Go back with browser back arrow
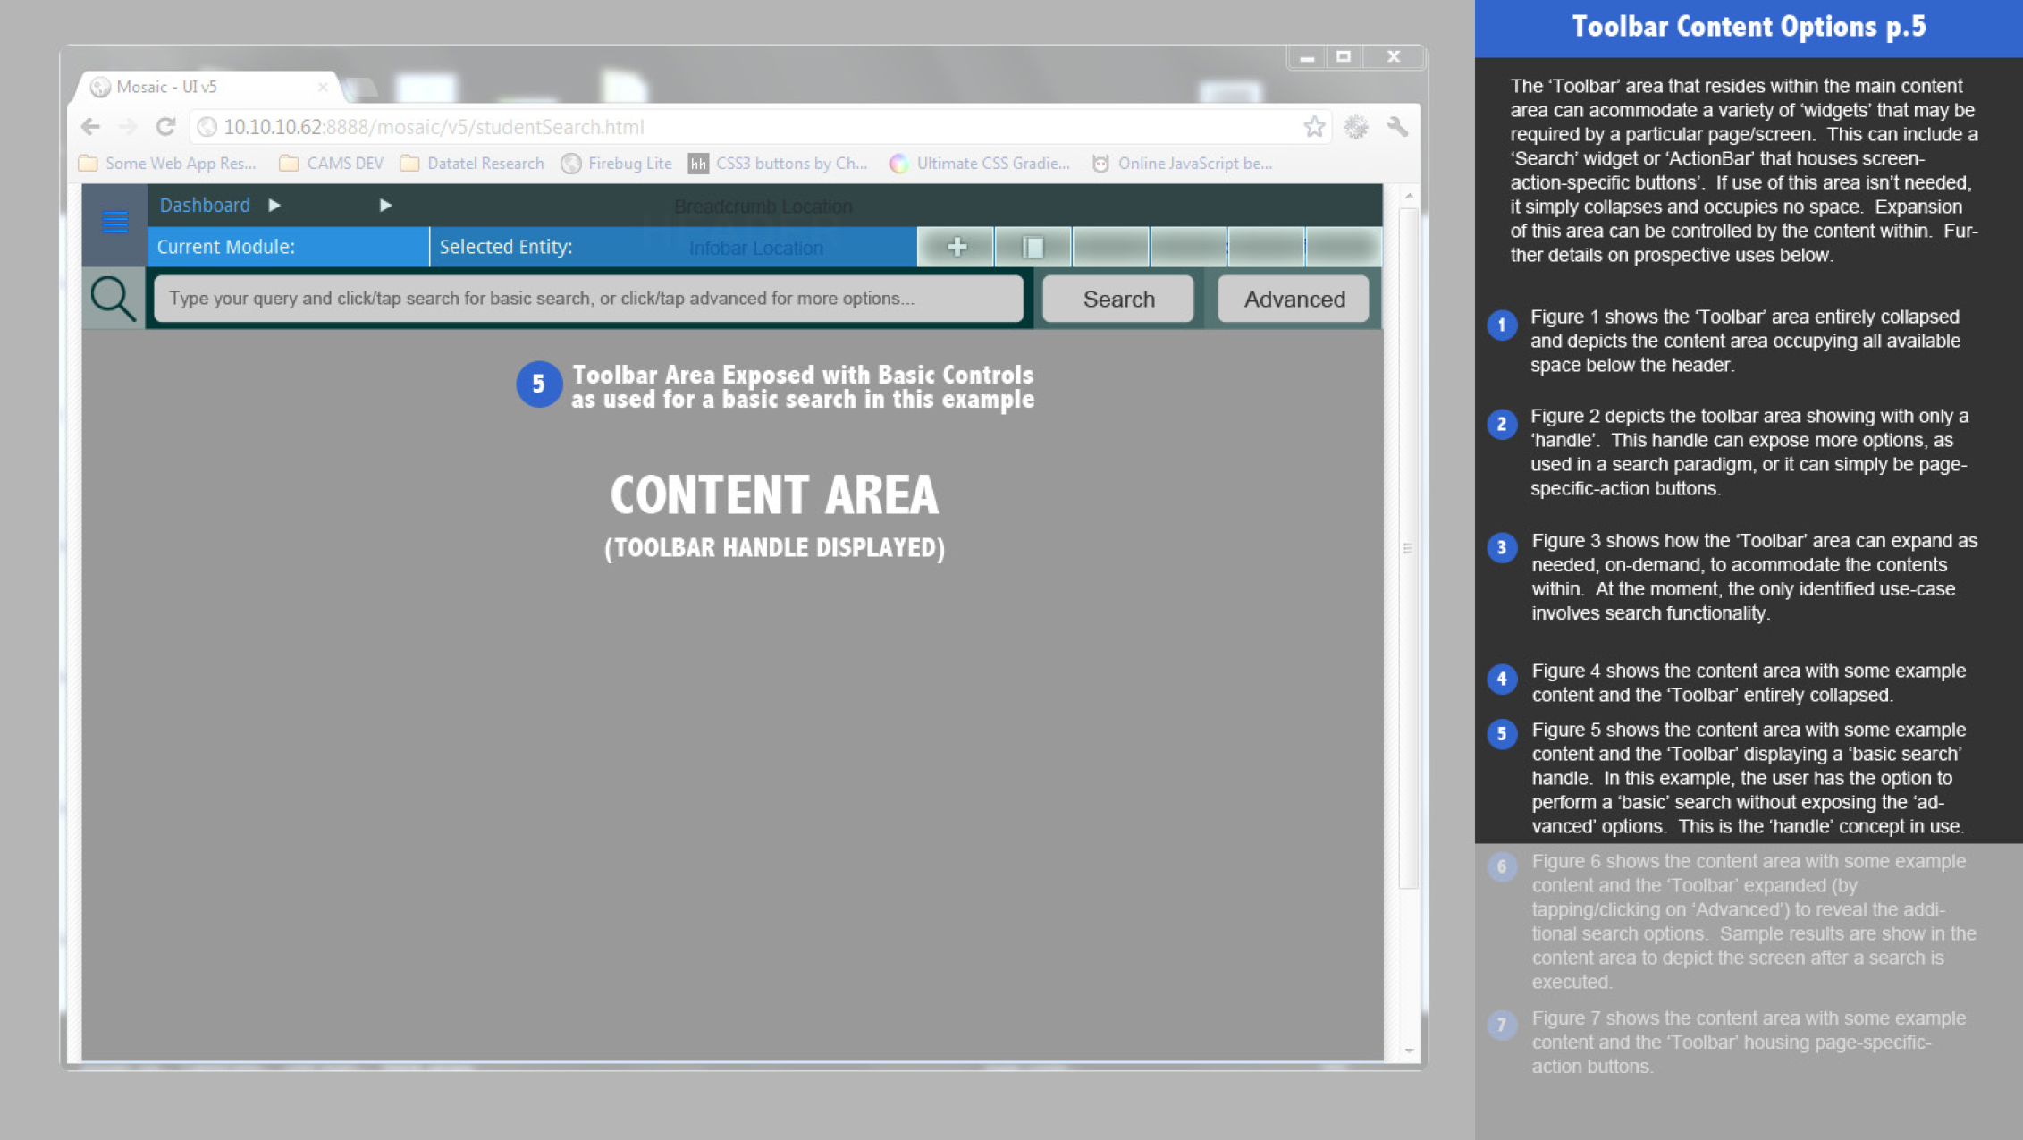Screen dimensions: 2023x1140 point(90,127)
